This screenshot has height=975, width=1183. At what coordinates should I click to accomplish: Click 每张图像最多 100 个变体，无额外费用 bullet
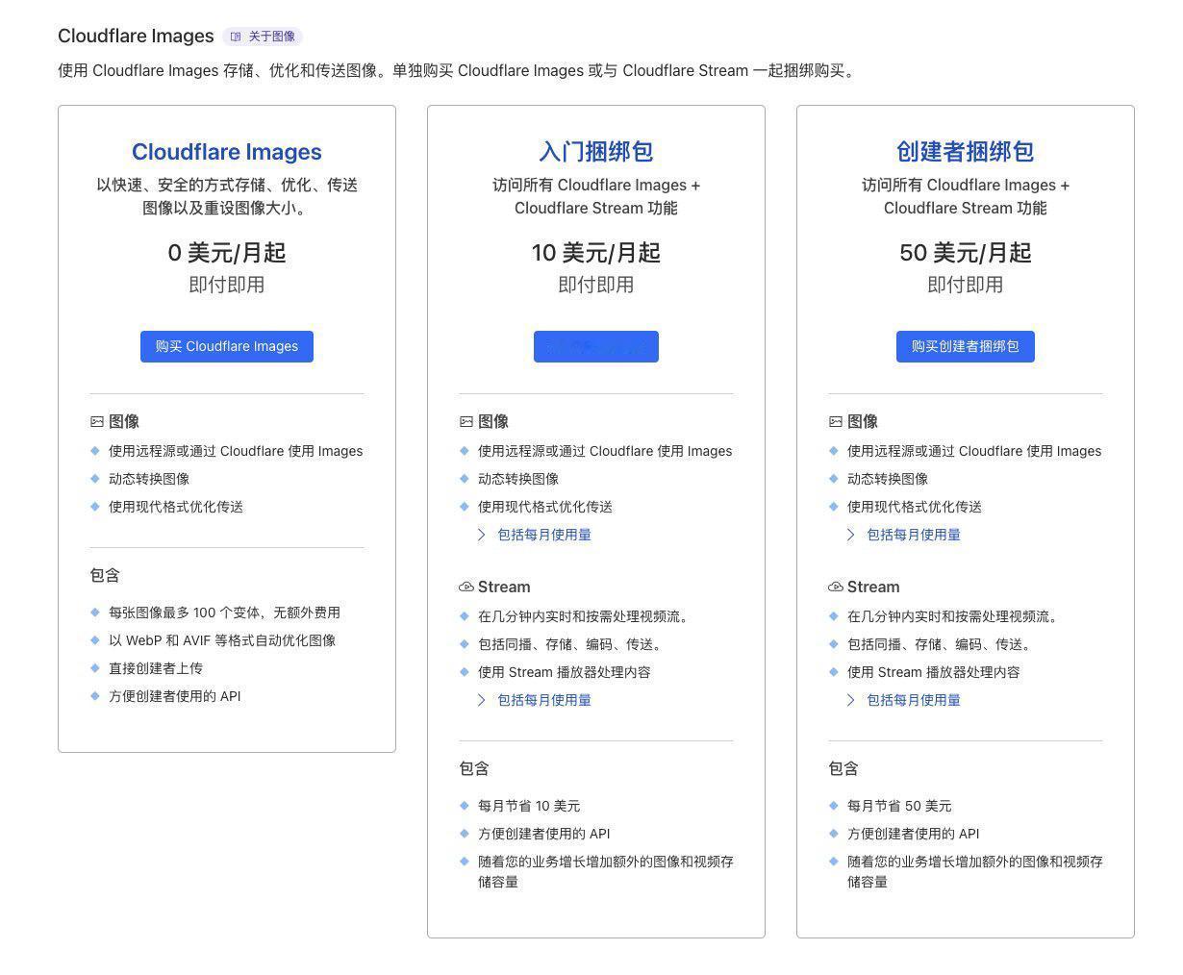point(224,612)
